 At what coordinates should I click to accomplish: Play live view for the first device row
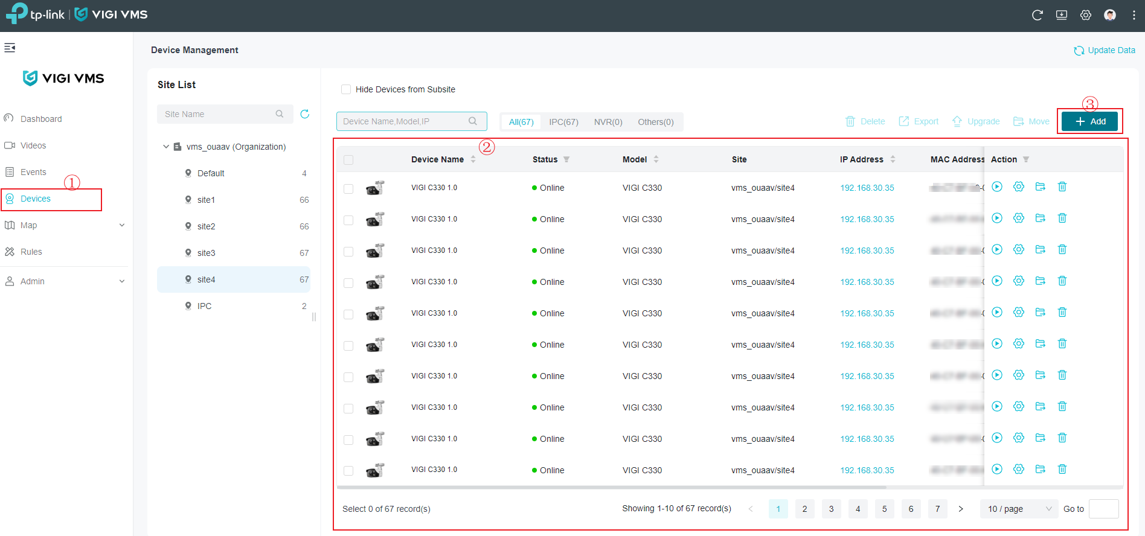(997, 187)
